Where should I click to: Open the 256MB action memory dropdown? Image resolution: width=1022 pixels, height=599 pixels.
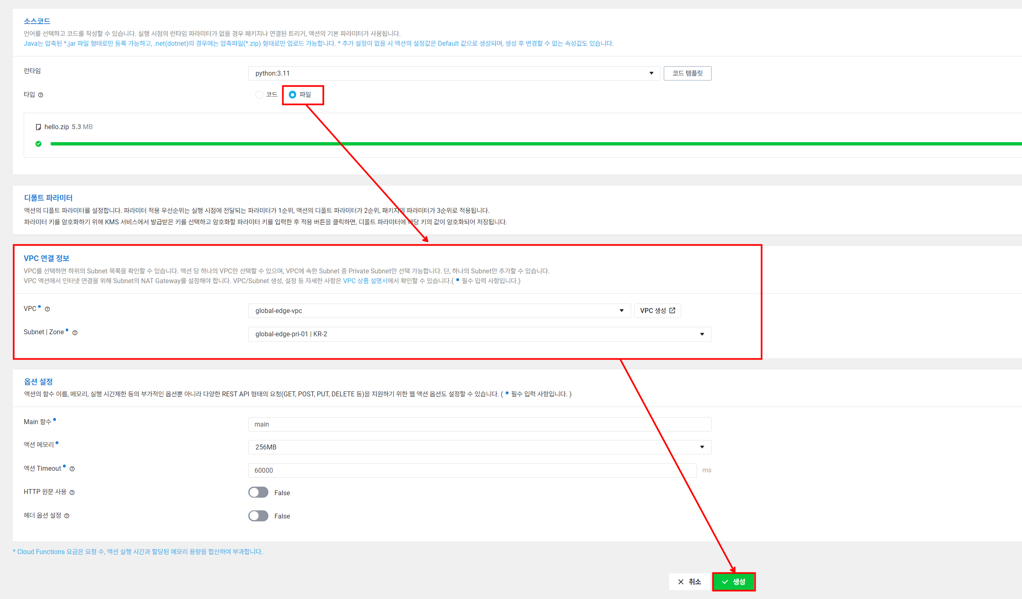point(479,447)
